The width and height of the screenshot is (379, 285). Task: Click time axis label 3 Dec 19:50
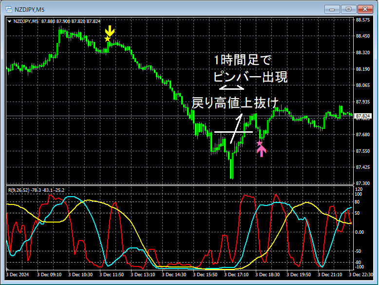click(x=299, y=275)
